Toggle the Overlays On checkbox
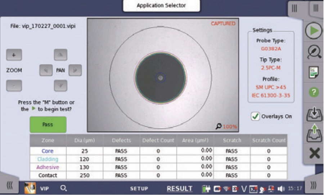 coord(255,116)
